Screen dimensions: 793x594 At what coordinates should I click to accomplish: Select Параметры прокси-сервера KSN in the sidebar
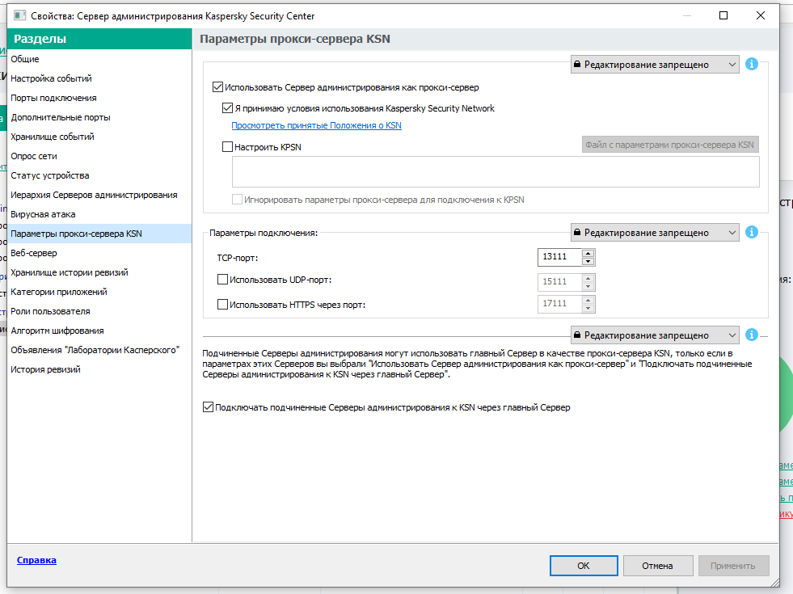[x=99, y=234]
